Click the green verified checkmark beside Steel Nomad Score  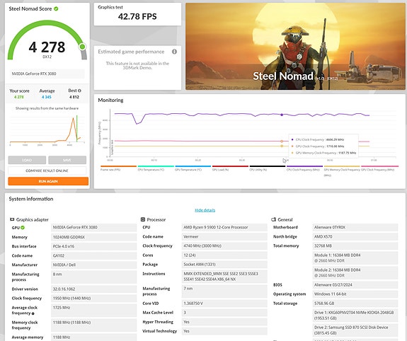56,8
